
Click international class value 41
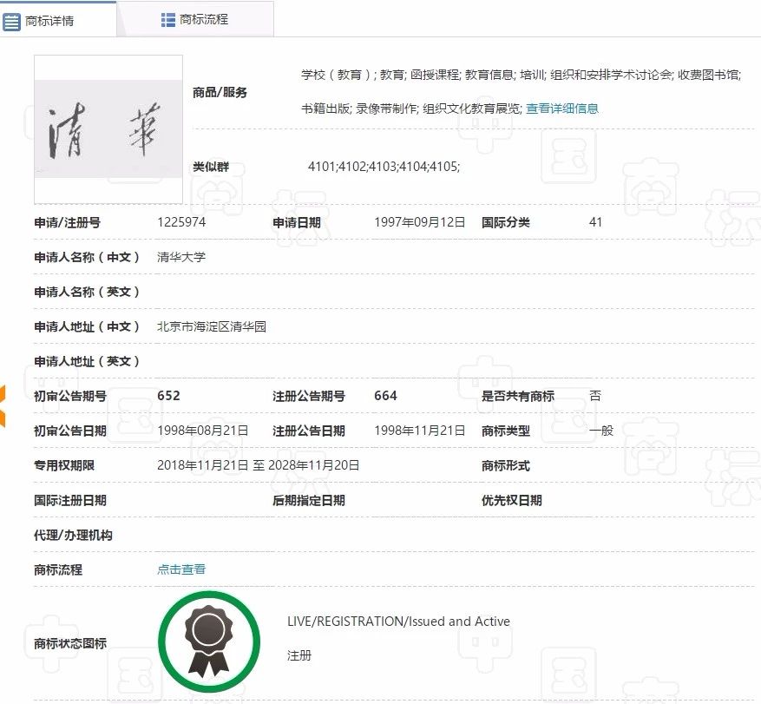point(595,222)
